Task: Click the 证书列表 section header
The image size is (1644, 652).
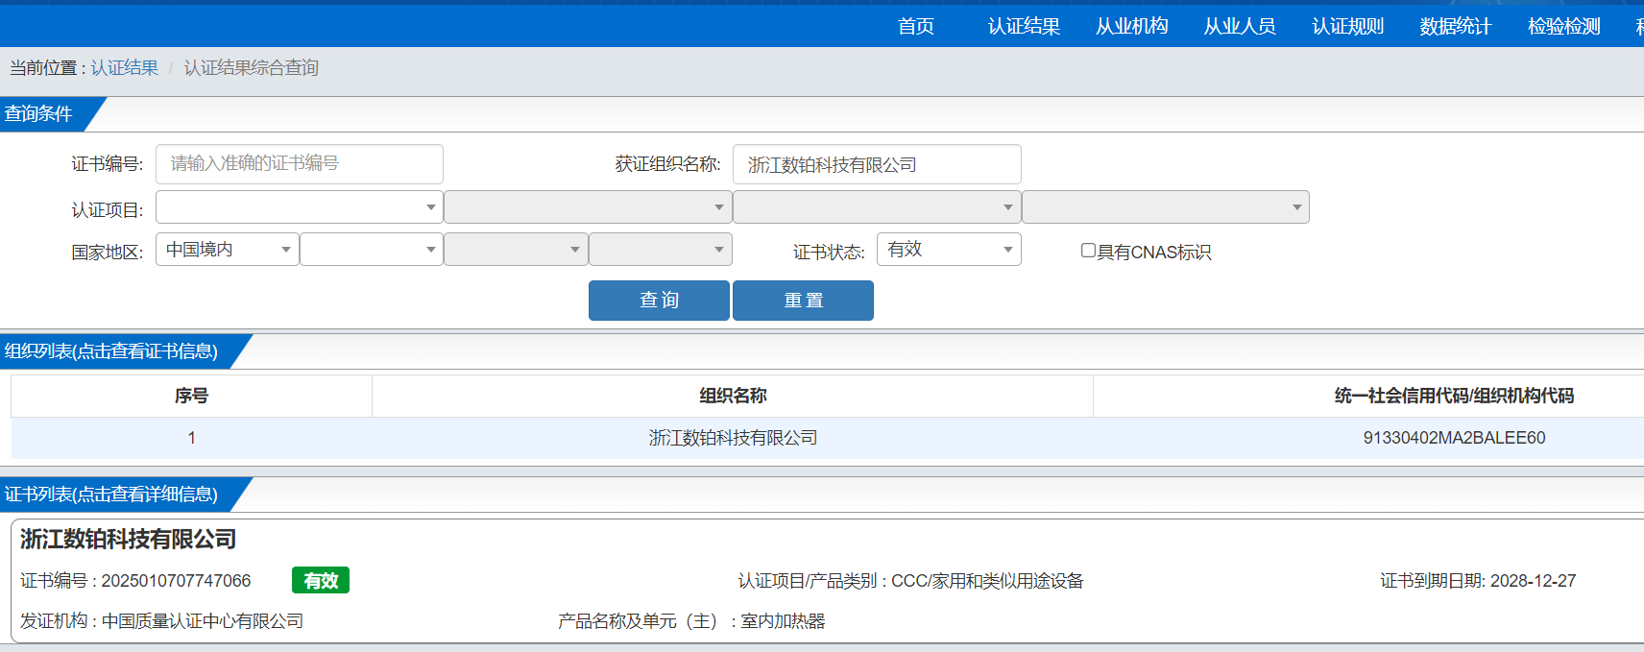Action: [111, 495]
